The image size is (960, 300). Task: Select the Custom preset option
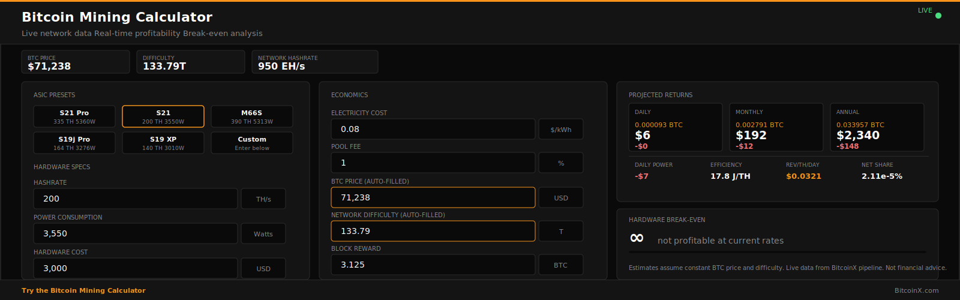click(252, 143)
